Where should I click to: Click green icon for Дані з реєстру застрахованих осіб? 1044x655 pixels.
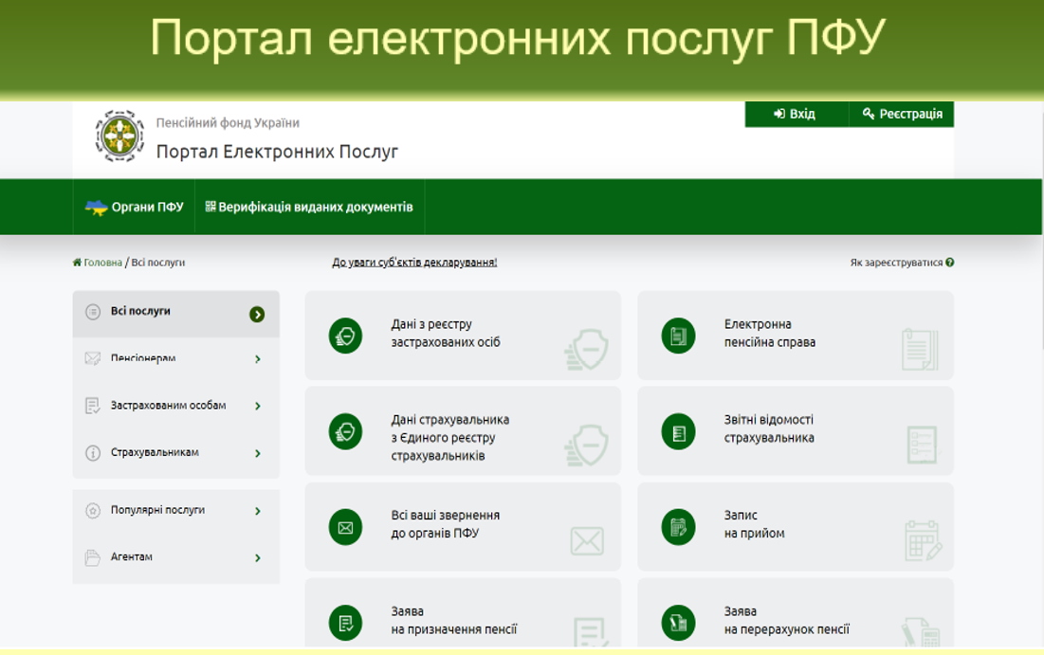point(345,336)
